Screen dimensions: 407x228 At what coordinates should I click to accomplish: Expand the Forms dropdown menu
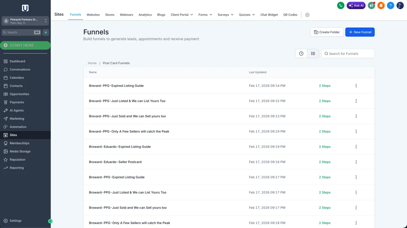[x=205, y=15]
